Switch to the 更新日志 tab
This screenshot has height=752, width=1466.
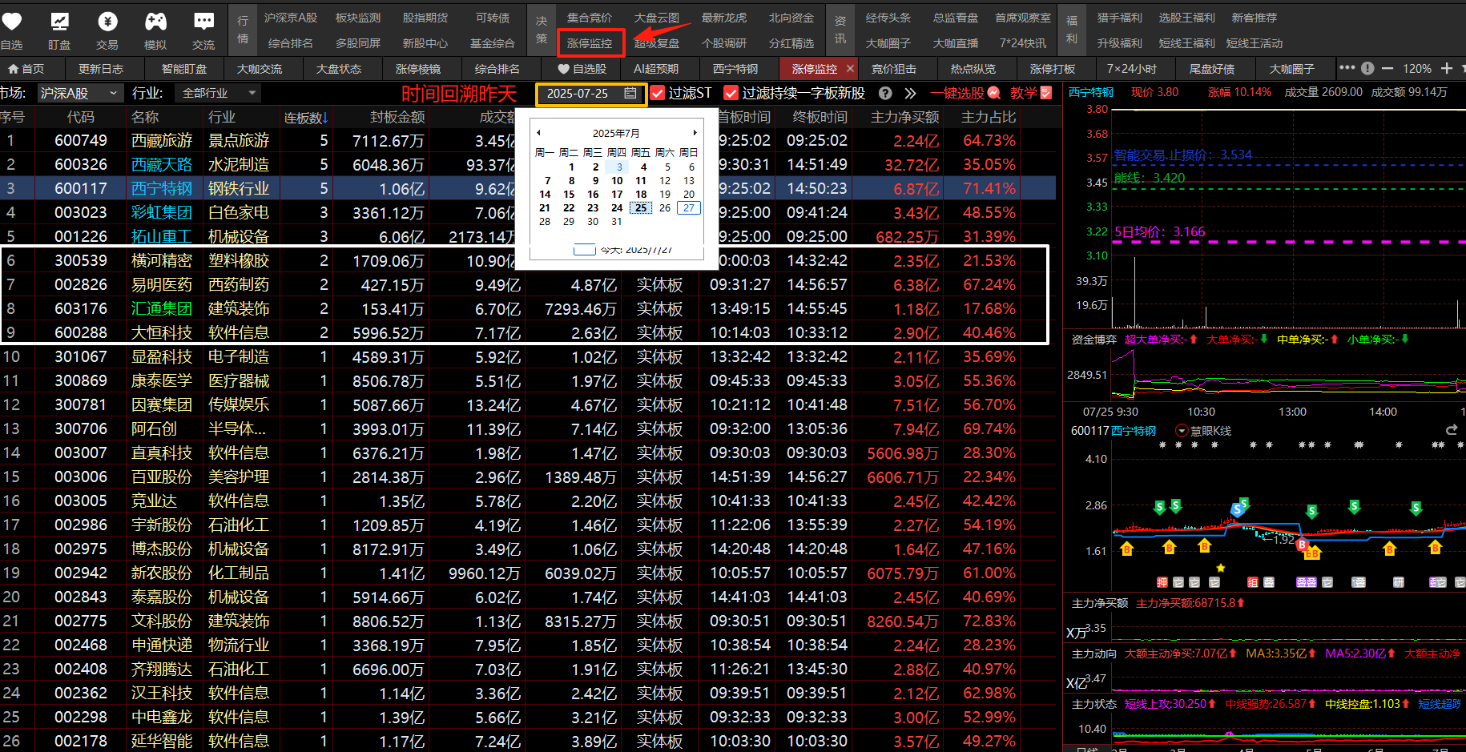(101, 69)
